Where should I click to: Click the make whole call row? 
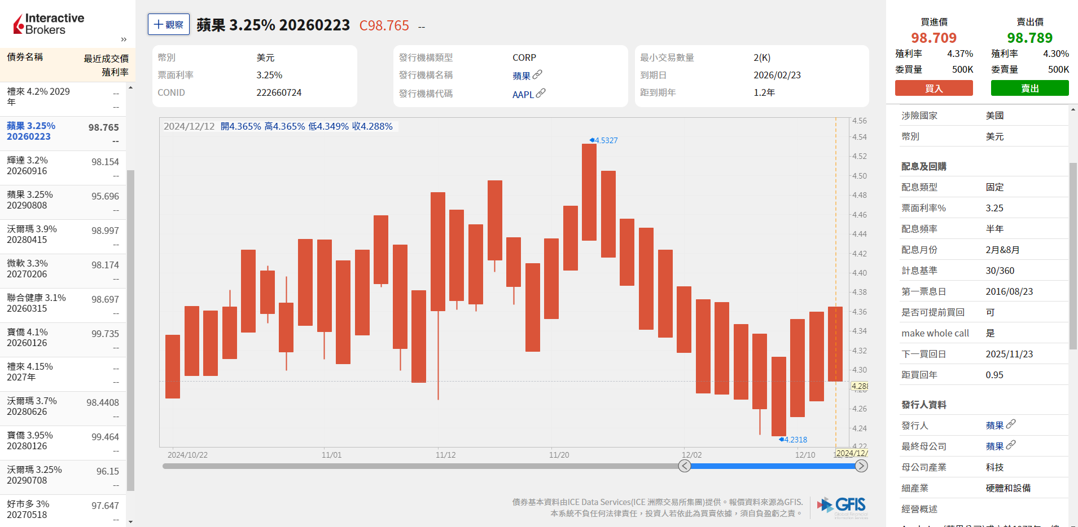tap(983, 333)
